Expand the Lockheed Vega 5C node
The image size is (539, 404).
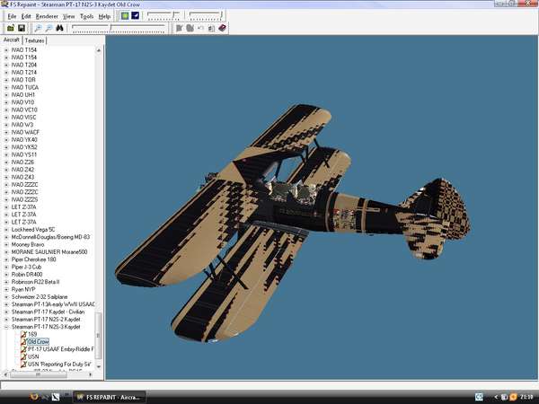click(6, 230)
